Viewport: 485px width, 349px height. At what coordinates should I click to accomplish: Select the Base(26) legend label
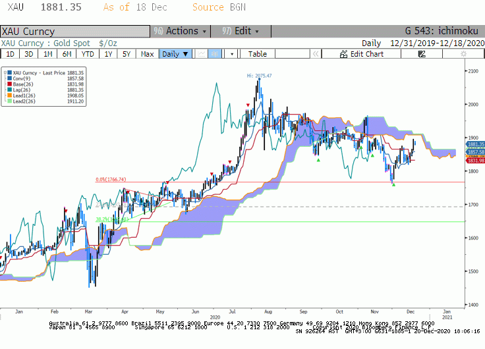point(23,84)
